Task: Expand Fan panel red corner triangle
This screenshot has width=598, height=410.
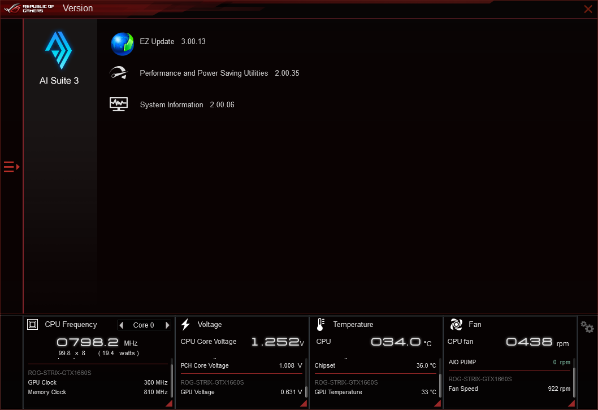Action: tap(571, 404)
